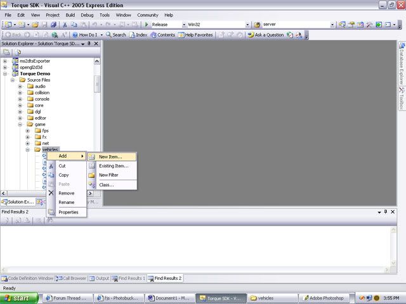Open the Index help icon
The width and height of the screenshot is (406, 304).
[x=132, y=35]
